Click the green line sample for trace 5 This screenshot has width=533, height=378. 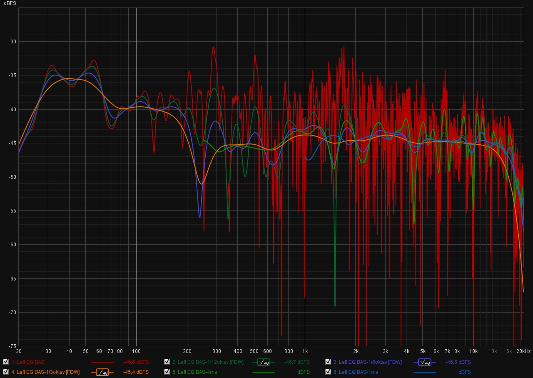pos(263,372)
